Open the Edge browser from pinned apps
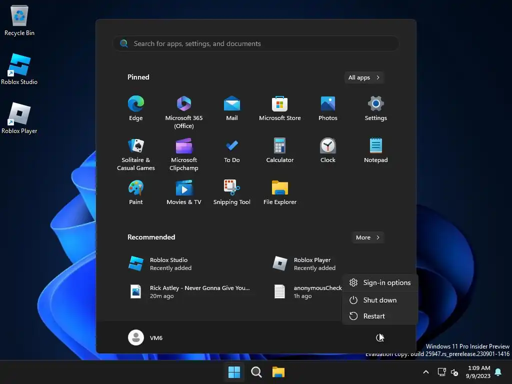The image size is (512, 384). pyautogui.click(x=136, y=108)
